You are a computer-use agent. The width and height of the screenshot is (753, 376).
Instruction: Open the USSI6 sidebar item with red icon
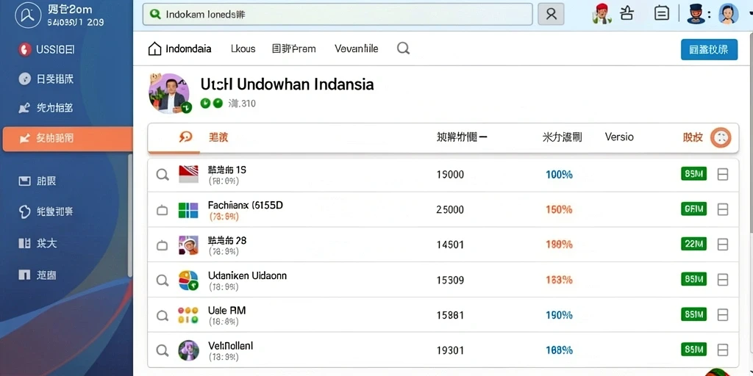[x=46, y=49]
